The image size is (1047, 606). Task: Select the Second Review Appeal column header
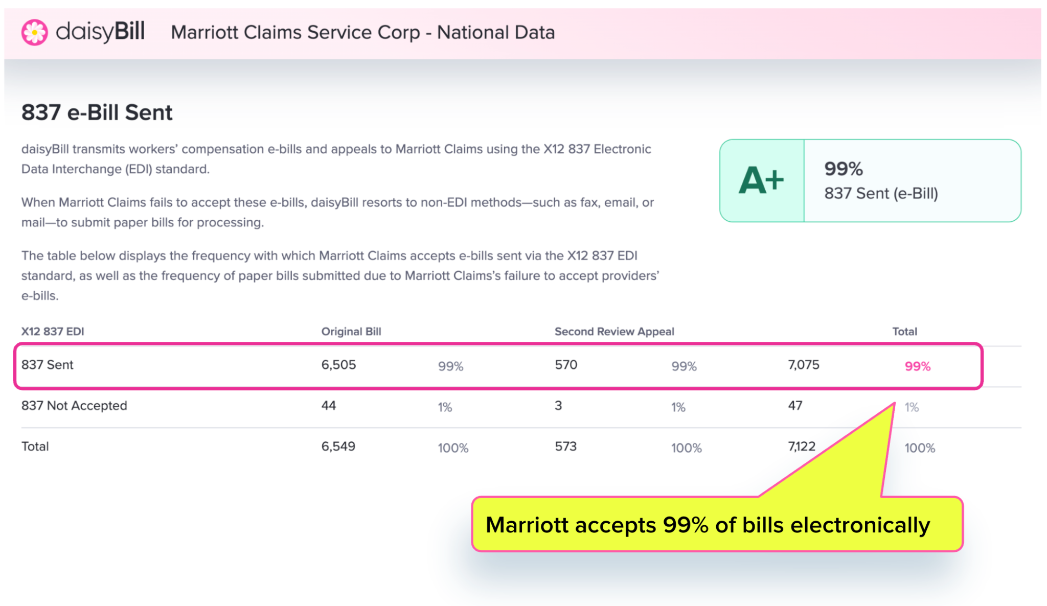[x=614, y=332]
